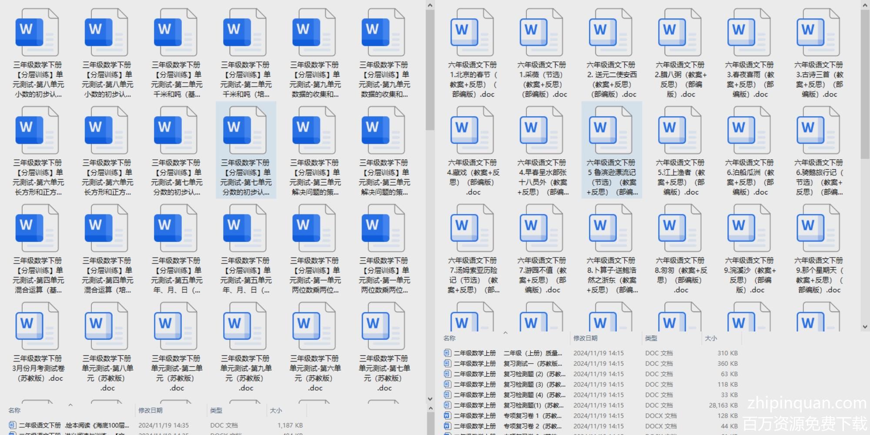Select the 7.汤姆索亚历险记 document icon
Viewport: 870px width, 435px height.
point(472,228)
